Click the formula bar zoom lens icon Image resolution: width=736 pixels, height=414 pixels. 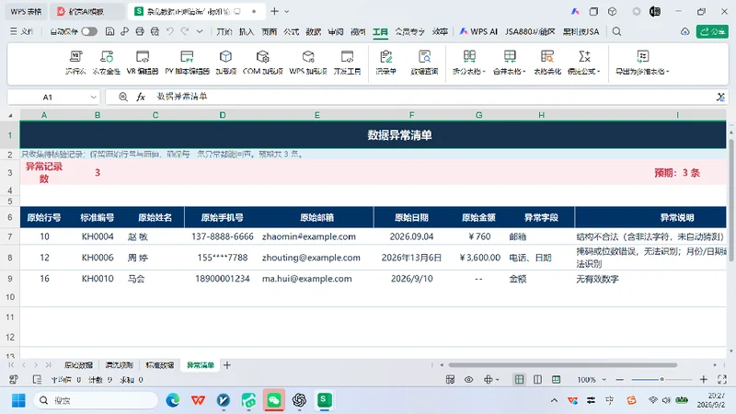click(123, 97)
